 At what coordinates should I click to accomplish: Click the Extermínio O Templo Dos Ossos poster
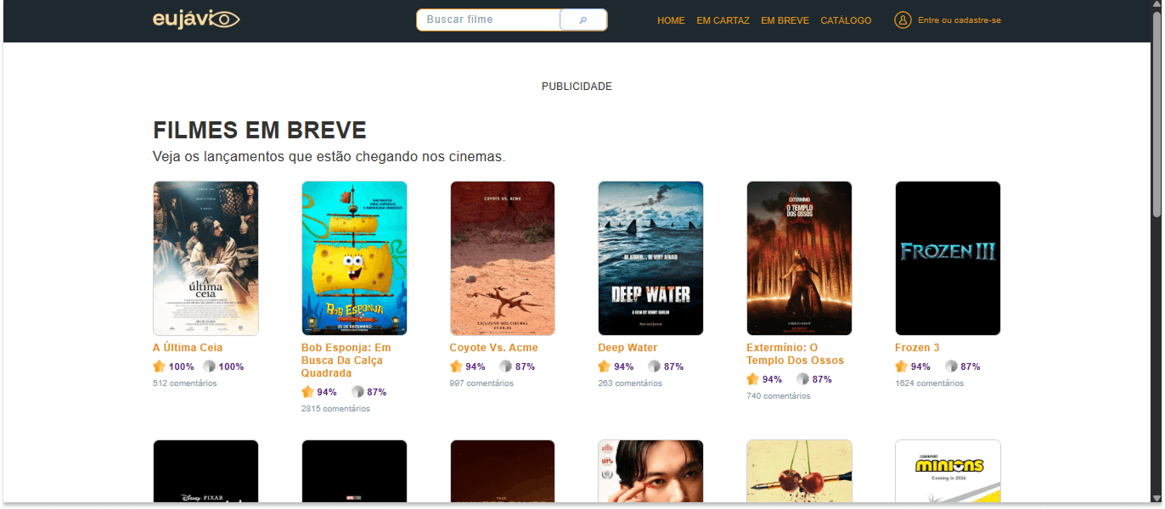click(799, 258)
